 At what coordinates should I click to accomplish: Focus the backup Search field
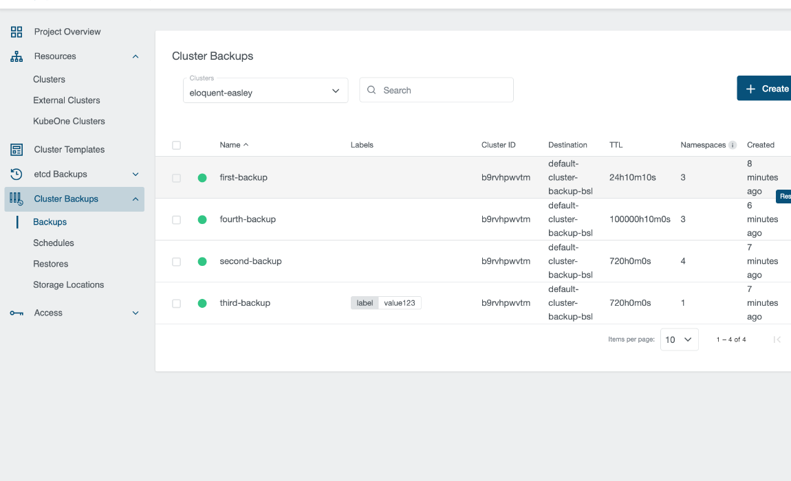(x=444, y=90)
